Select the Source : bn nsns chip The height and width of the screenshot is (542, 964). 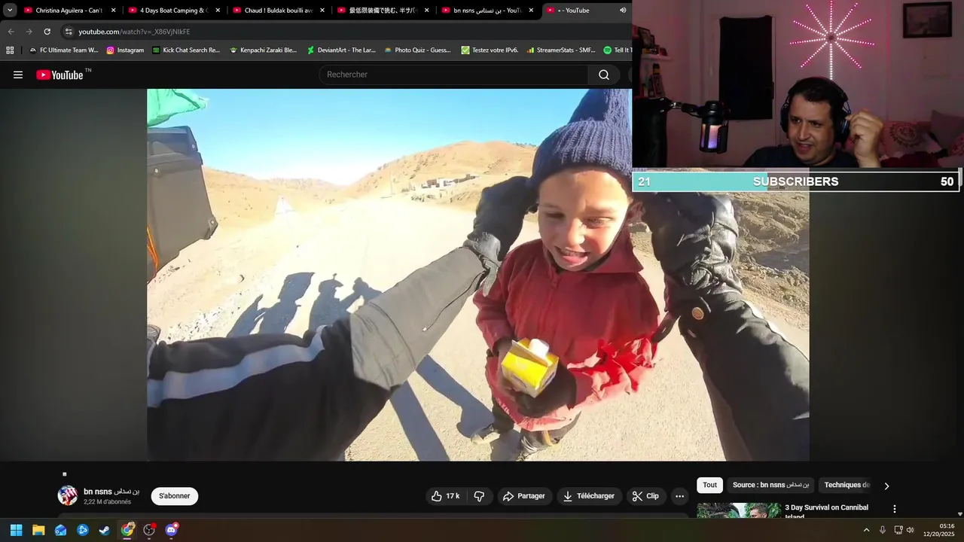coord(770,486)
